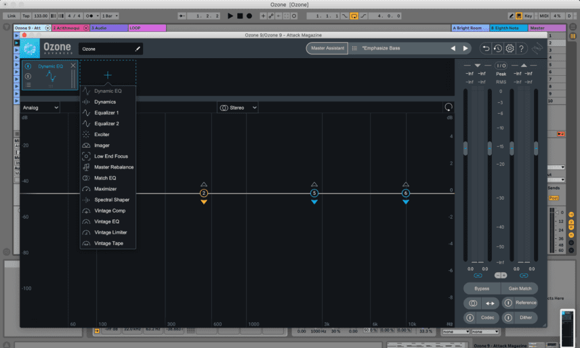Click the plus to add a module

pyautogui.click(x=108, y=75)
